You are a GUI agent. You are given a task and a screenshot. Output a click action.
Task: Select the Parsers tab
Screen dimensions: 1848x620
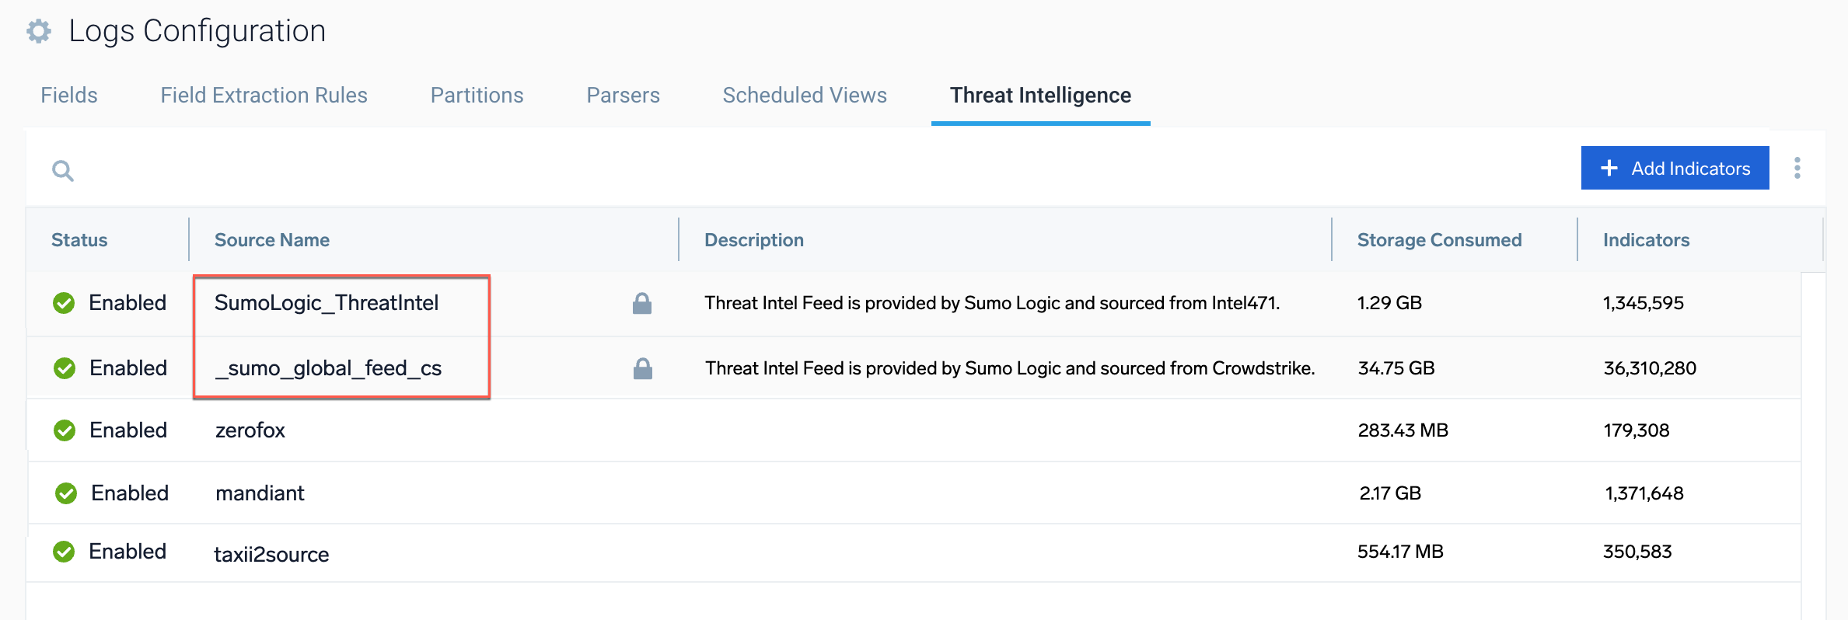click(x=623, y=95)
